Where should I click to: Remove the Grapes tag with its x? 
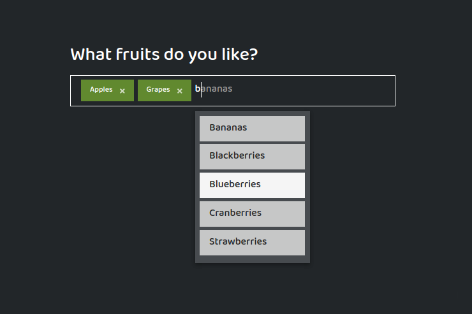[180, 91]
